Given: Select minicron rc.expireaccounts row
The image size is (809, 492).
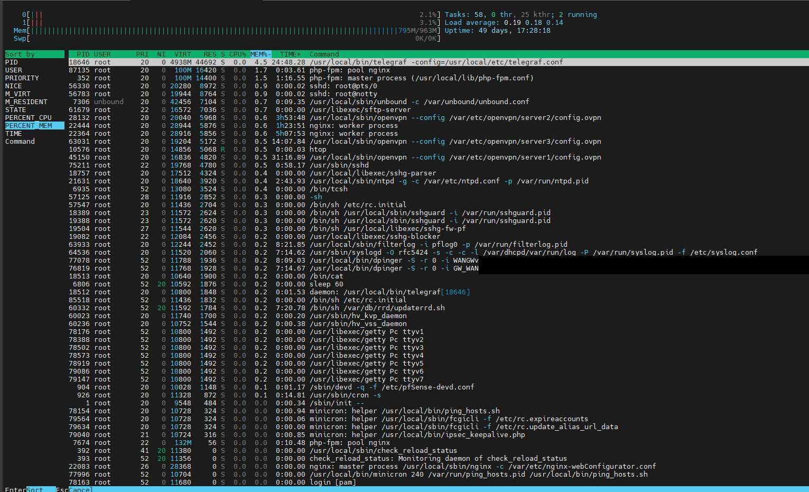Looking at the screenshot, I should 439,419.
